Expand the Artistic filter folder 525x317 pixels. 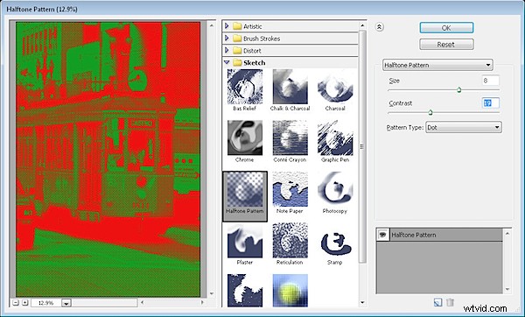pyautogui.click(x=227, y=25)
